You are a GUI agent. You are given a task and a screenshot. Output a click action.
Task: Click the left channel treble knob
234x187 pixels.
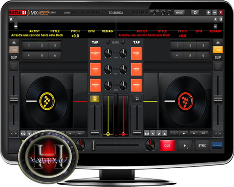[x=108, y=53]
